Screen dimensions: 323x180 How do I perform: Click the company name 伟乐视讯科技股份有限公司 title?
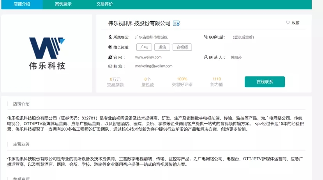139,23
